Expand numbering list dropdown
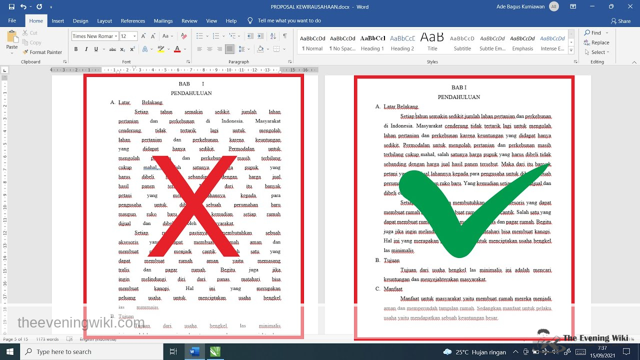Image resolution: width=640 pixels, height=360 pixels. (222, 36)
